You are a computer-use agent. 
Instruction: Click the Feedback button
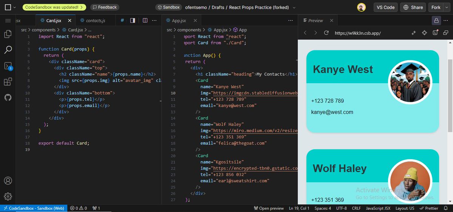tap(105, 7)
